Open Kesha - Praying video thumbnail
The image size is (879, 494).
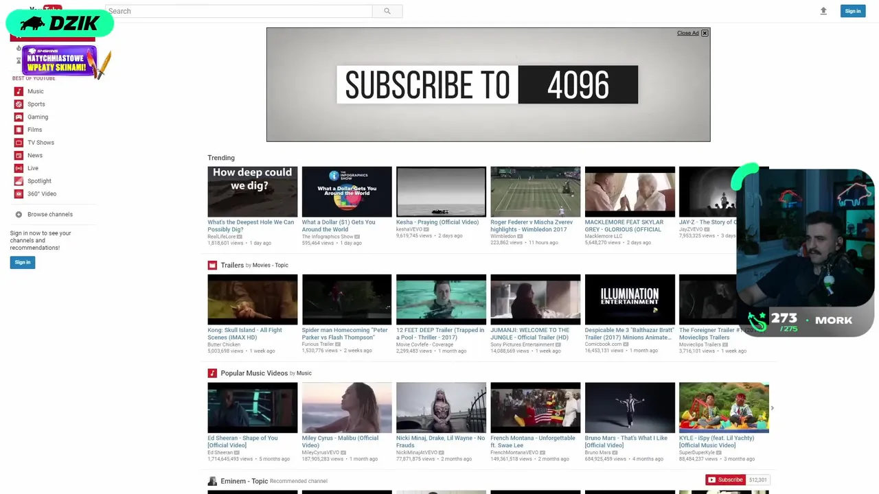click(x=441, y=191)
